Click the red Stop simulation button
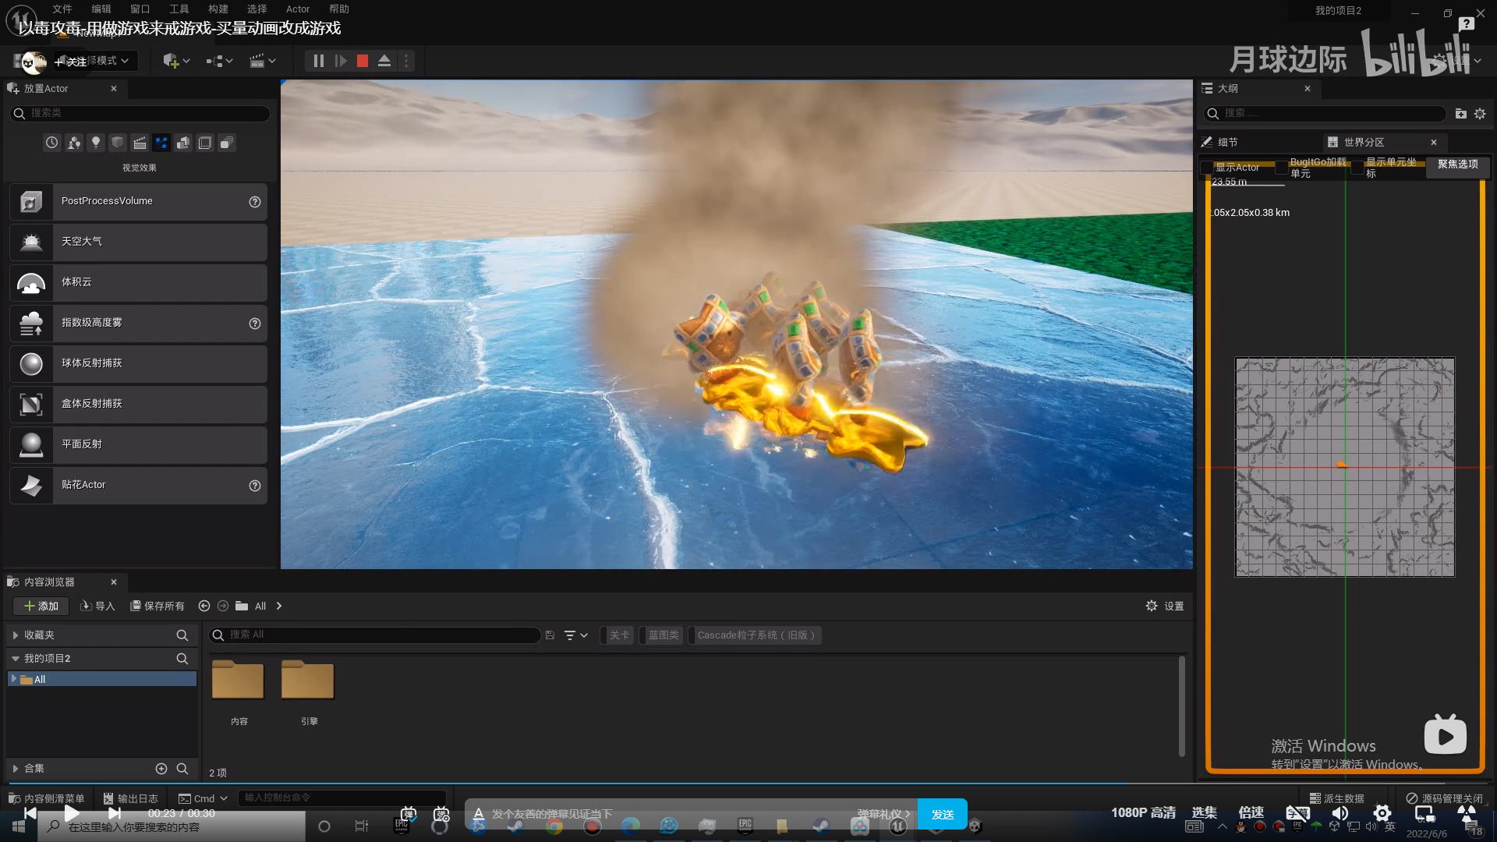This screenshot has height=842, width=1497. [363, 61]
